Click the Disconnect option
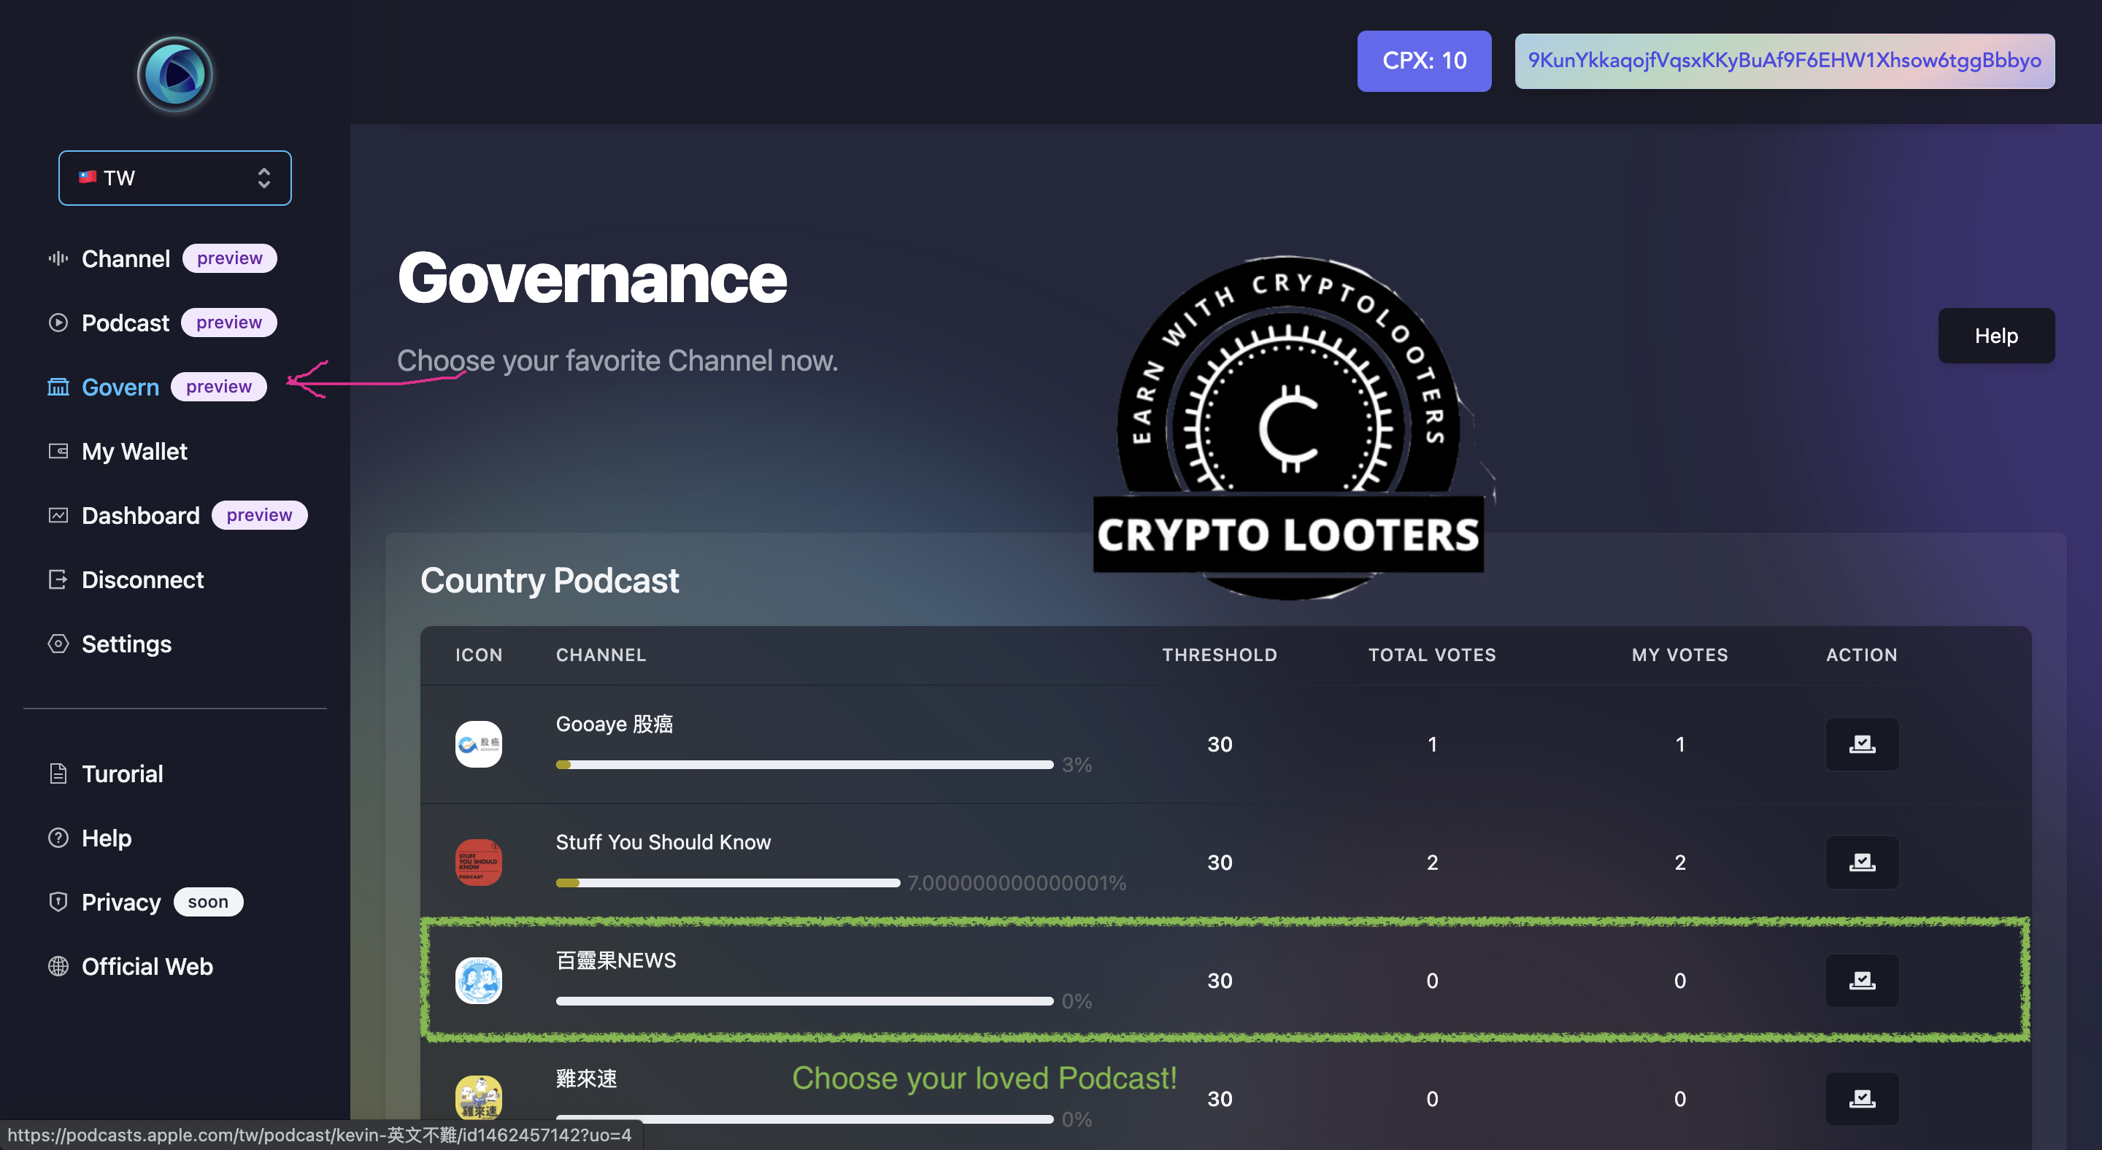The height and width of the screenshot is (1150, 2102). [143, 580]
